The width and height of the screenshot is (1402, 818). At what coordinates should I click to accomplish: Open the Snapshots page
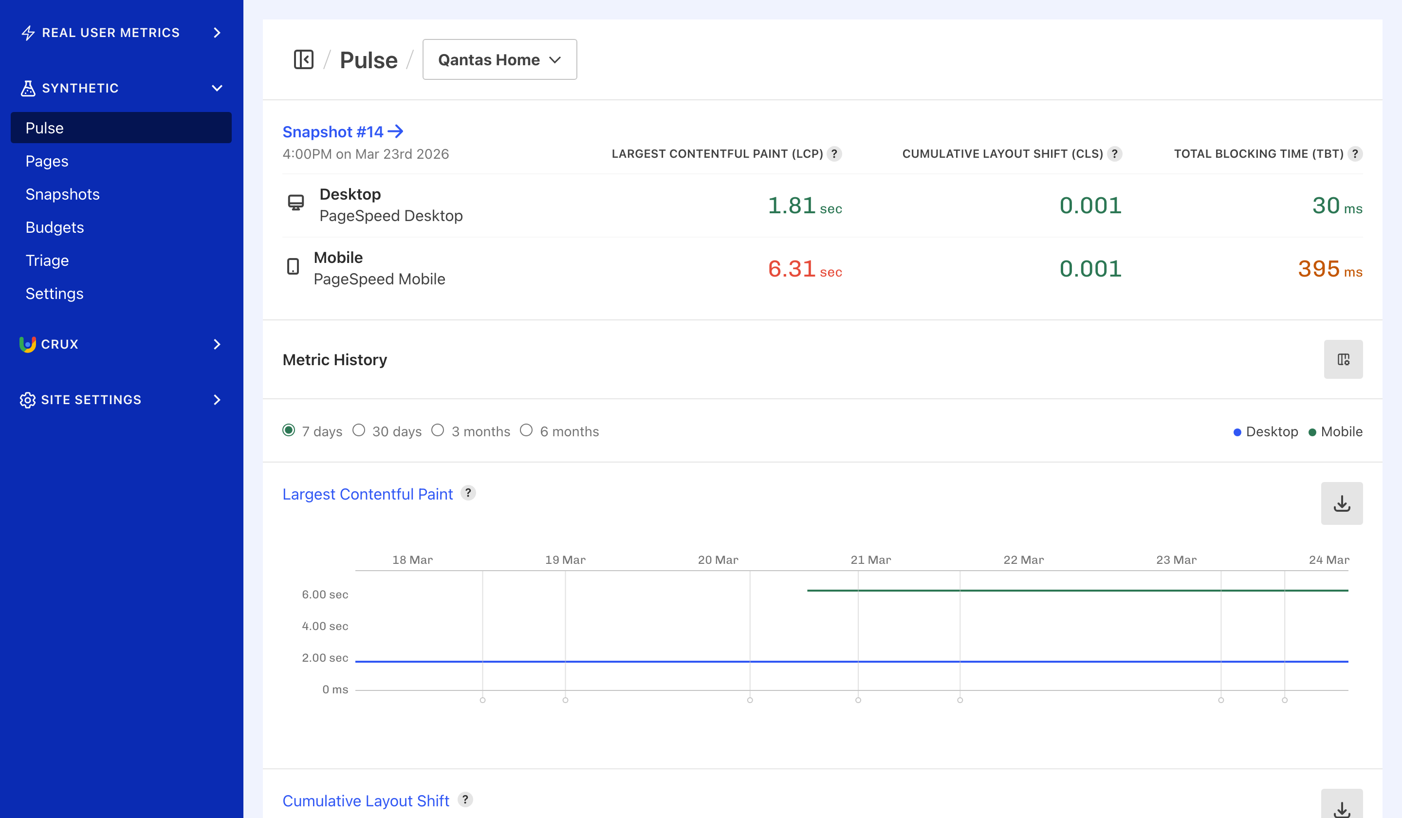pos(62,194)
